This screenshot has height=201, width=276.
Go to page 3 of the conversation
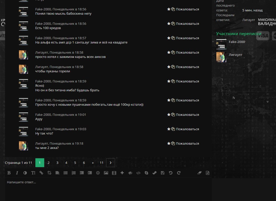[57, 163]
